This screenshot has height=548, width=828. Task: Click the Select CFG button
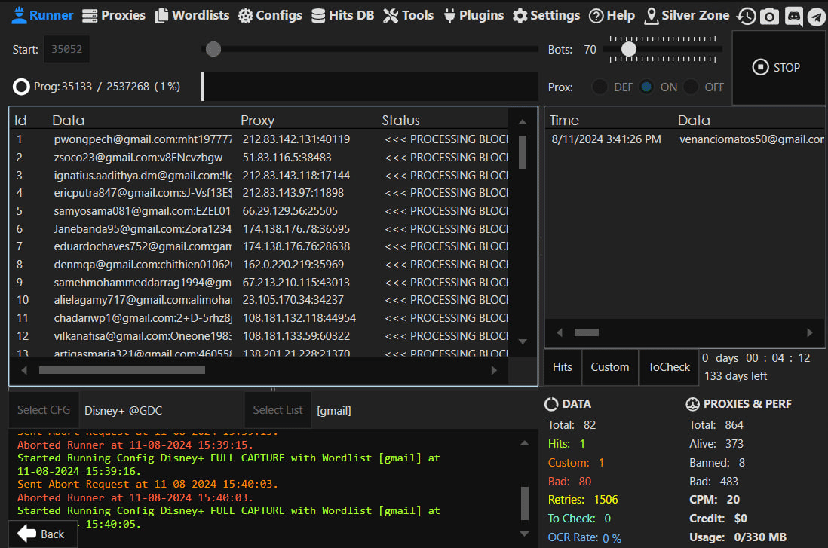[x=44, y=410]
